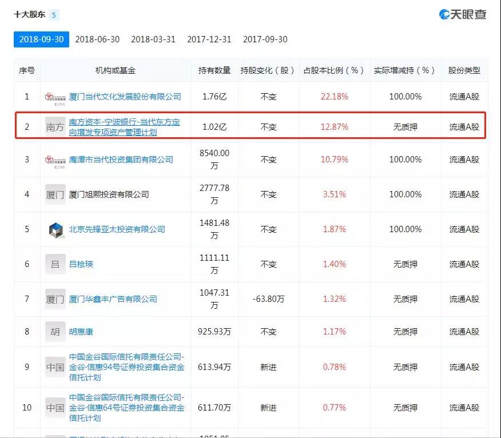
Task: Switch to the 2018-06-30 tab
Action: (97, 39)
